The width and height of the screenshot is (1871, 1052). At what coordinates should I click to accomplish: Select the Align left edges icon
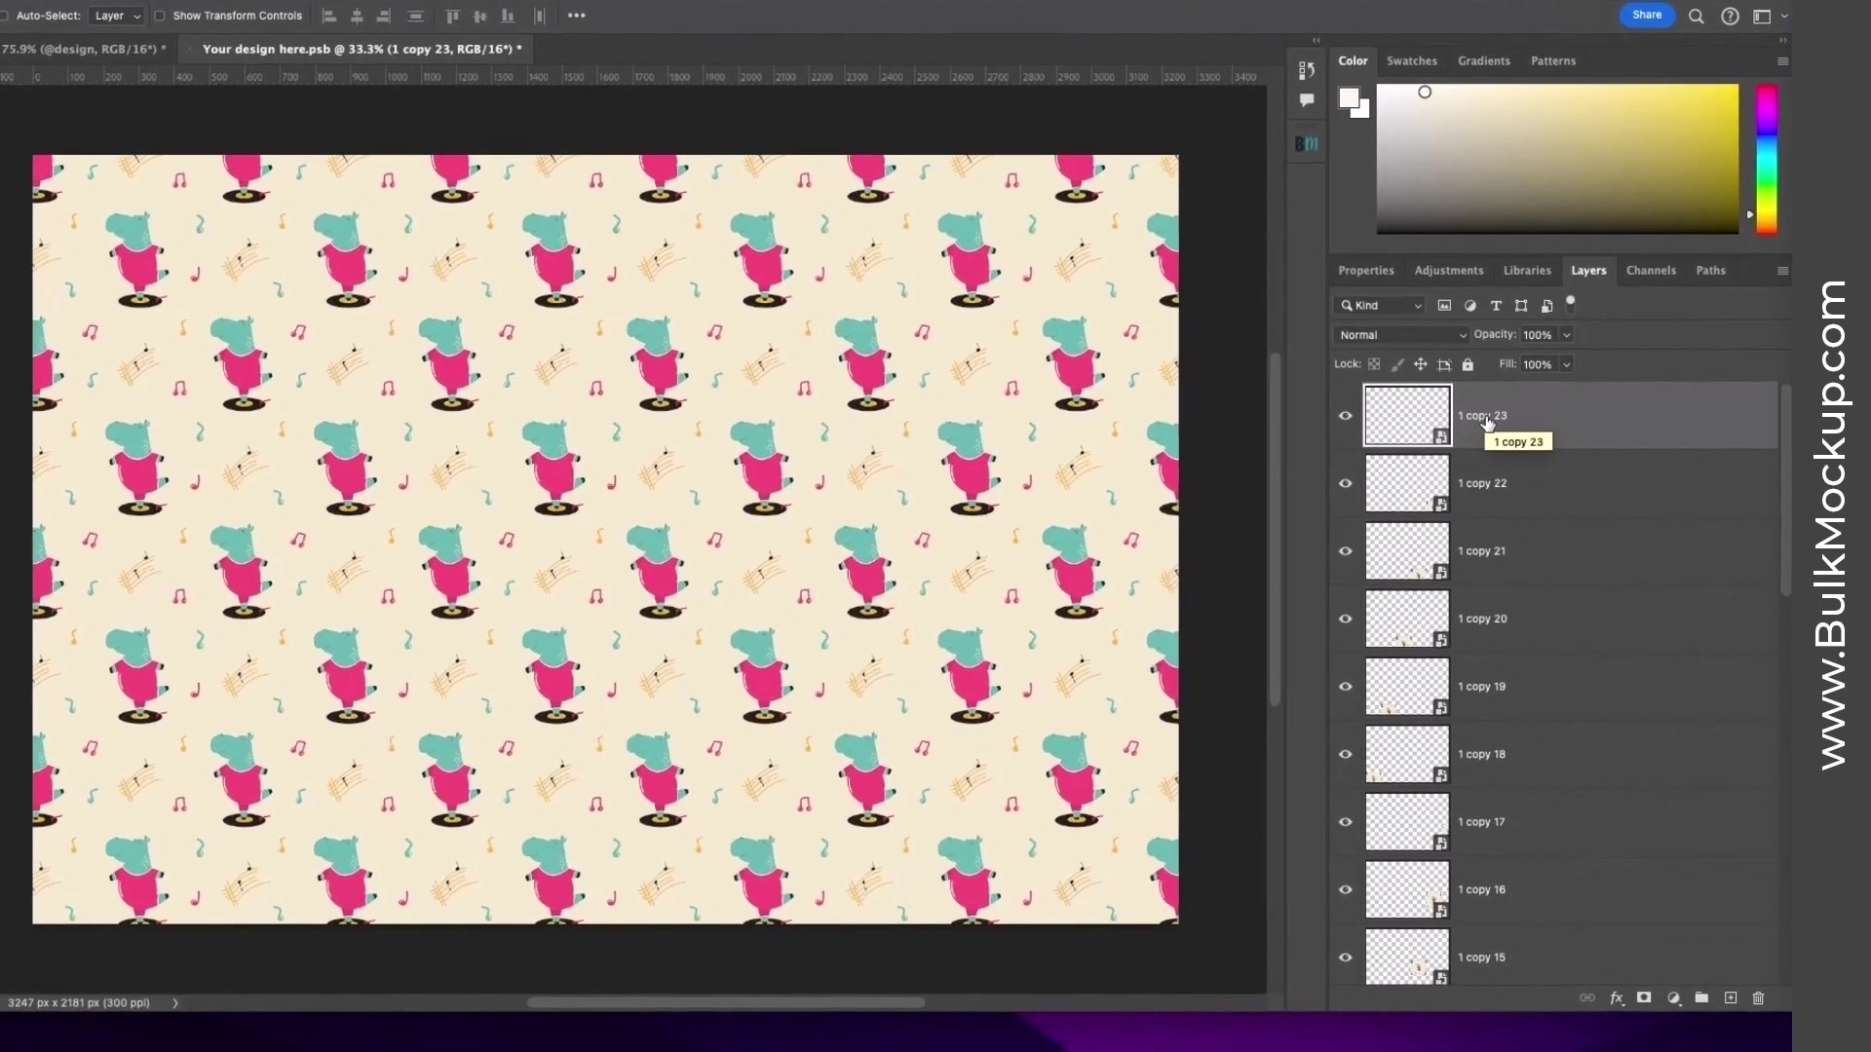pyautogui.click(x=329, y=16)
